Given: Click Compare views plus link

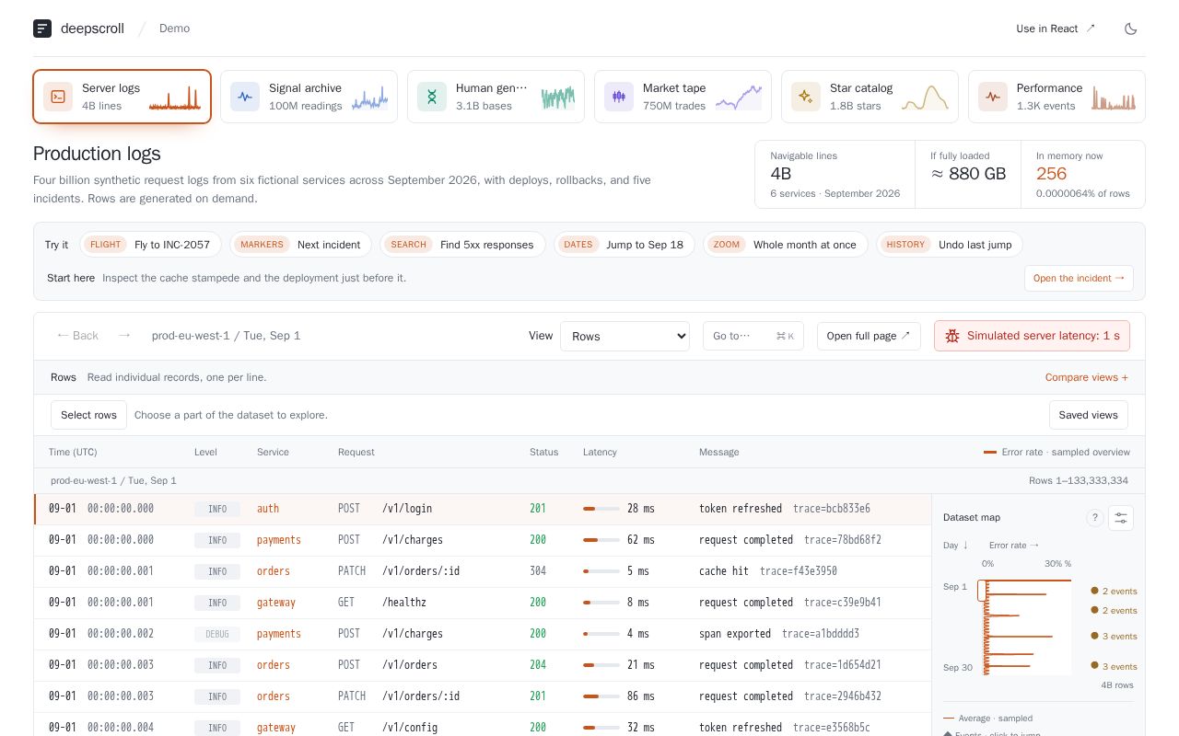Looking at the screenshot, I should (x=1086, y=377).
